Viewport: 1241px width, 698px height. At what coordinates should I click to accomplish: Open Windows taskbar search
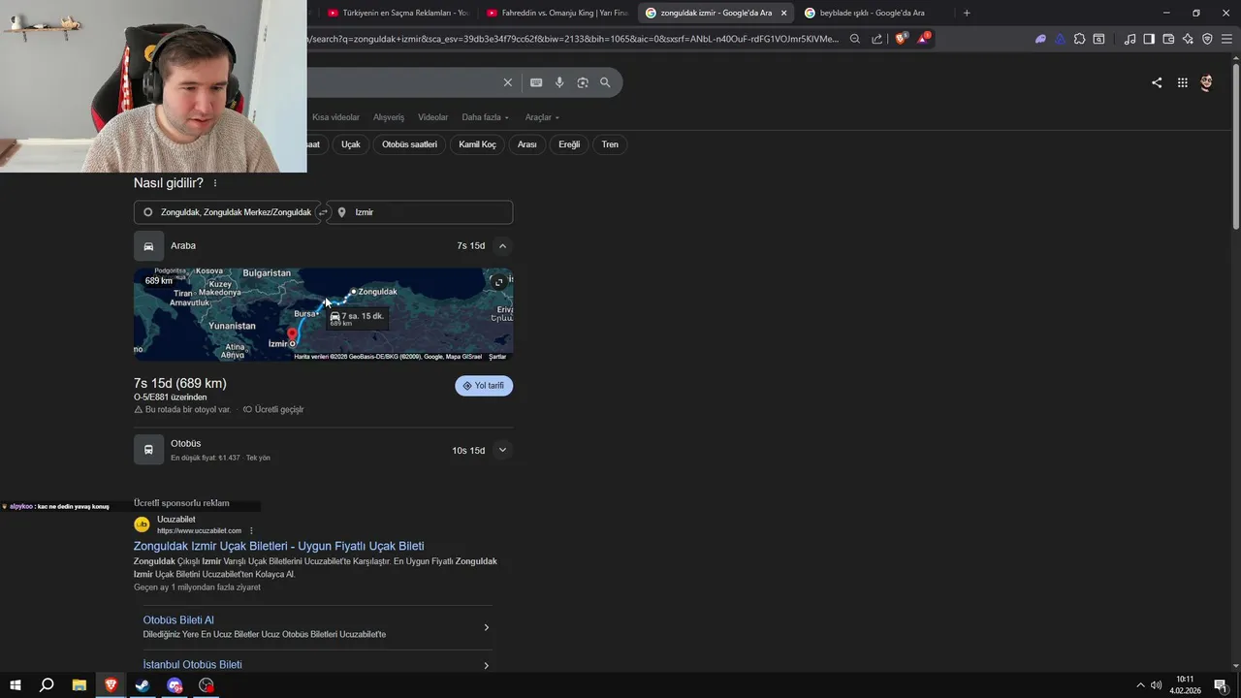(47, 685)
